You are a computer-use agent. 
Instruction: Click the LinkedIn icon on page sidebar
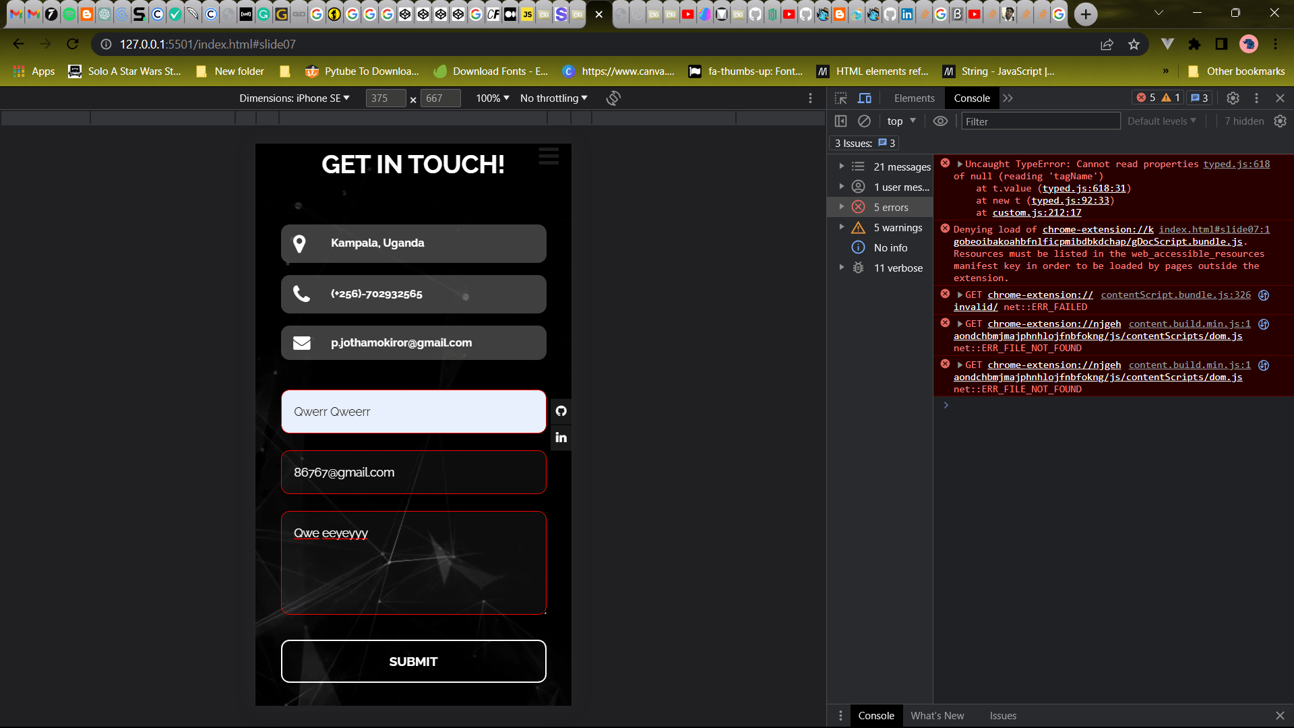(x=561, y=437)
